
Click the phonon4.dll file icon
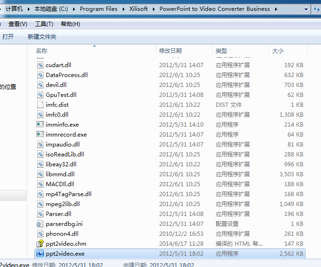click(40, 234)
